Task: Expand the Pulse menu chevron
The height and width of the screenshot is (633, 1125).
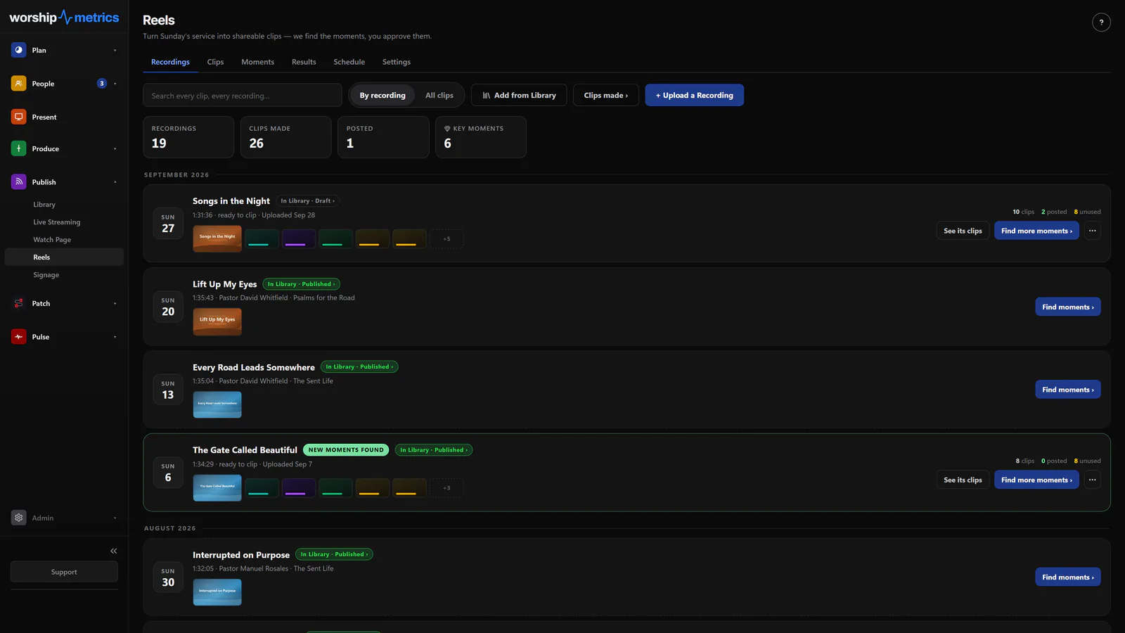Action: click(115, 337)
